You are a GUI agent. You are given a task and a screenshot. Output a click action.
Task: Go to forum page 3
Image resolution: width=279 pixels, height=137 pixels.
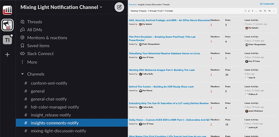[252, 11]
